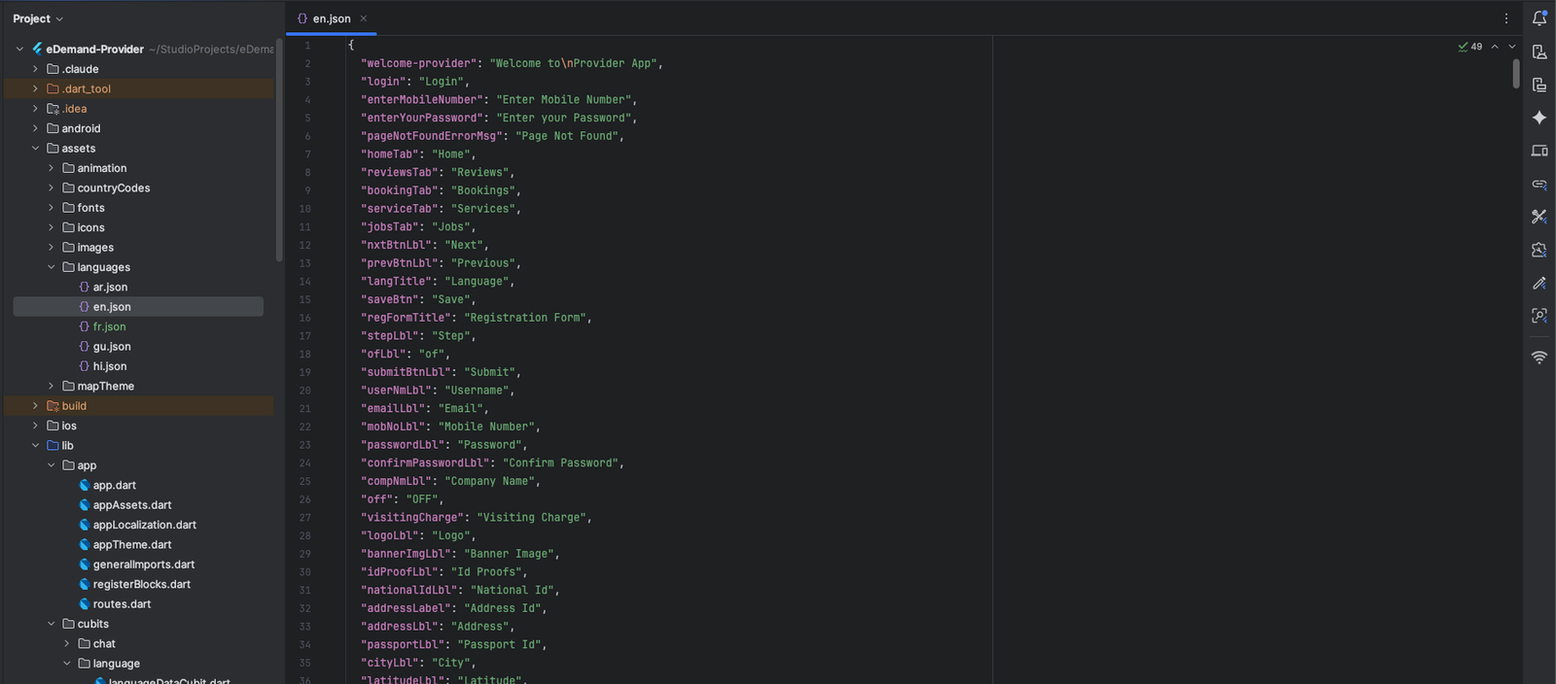Collapse the assets folder
The image size is (1556, 684).
point(36,149)
